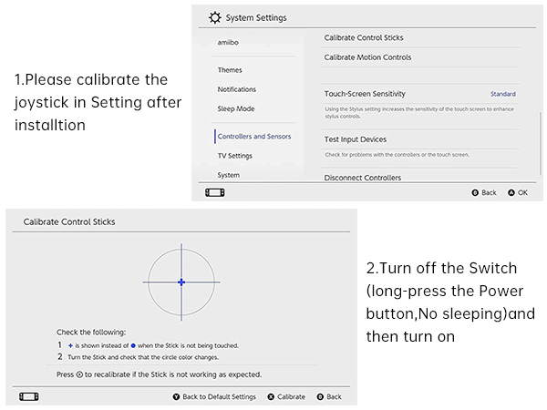Click the 'Press to recalibrate' instruction line
Viewport: 547px width, 410px height.
159,374
